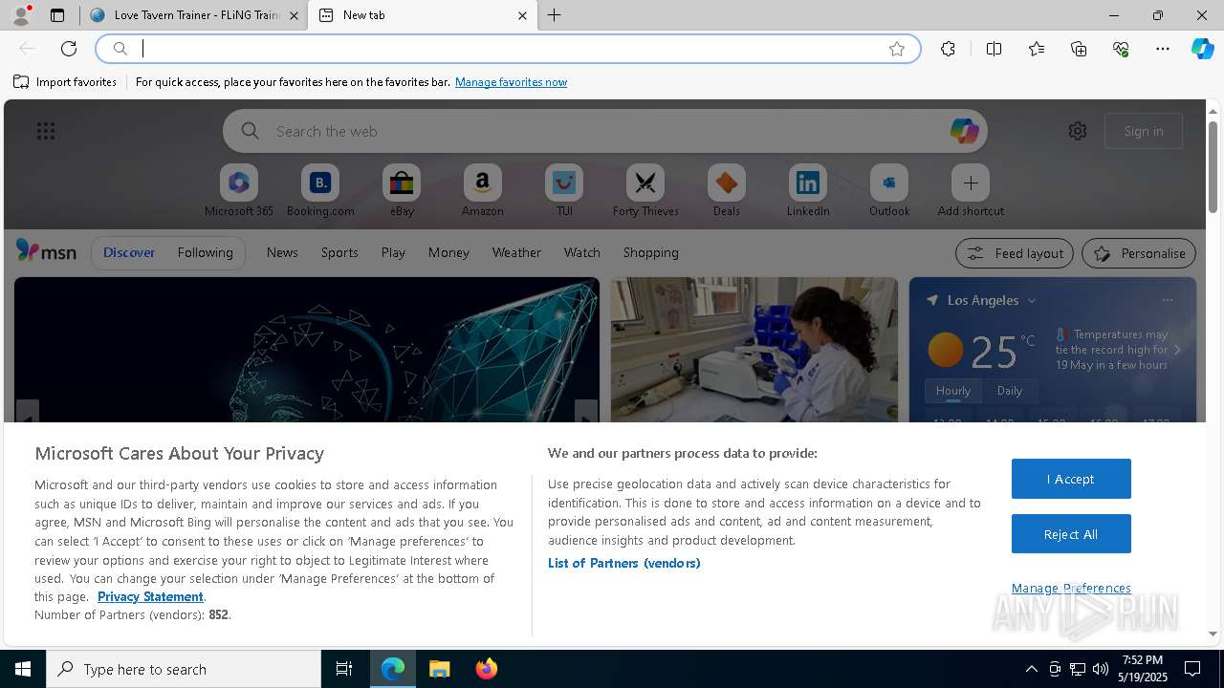Select the Discover feed tab

pyautogui.click(x=129, y=252)
